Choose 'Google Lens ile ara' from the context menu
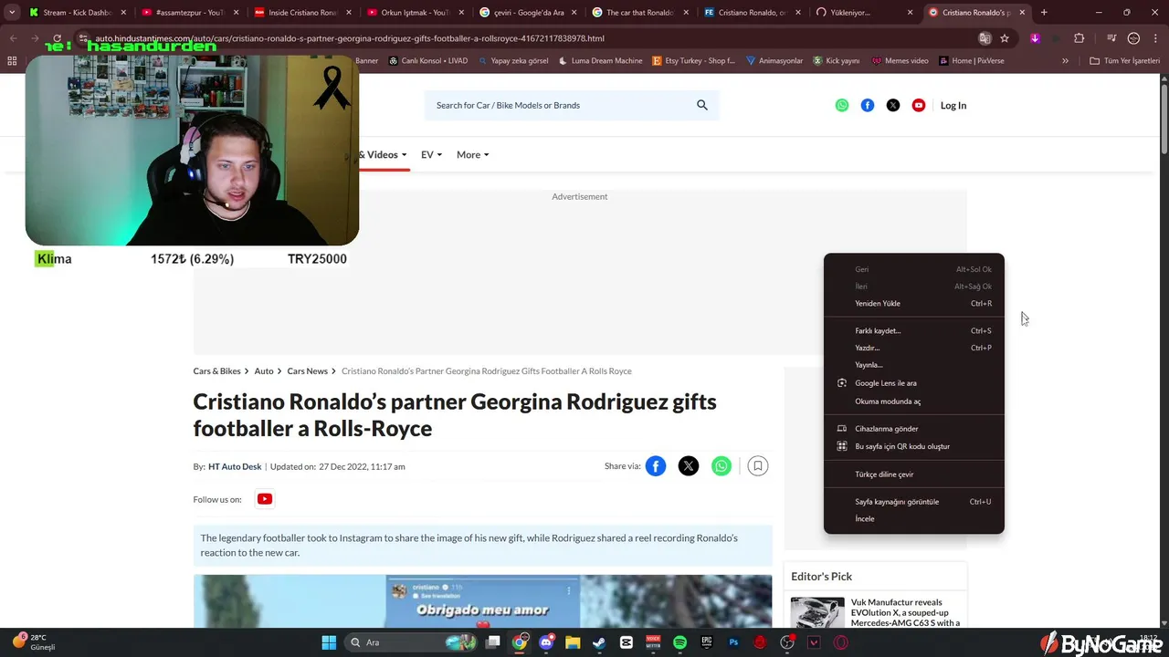This screenshot has width=1169, height=657. click(913, 383)
